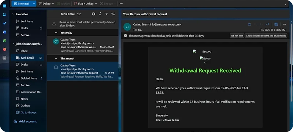Forward the message with the forward arrow
Viewport: 293px width, 132px height.
pos(267,24)
